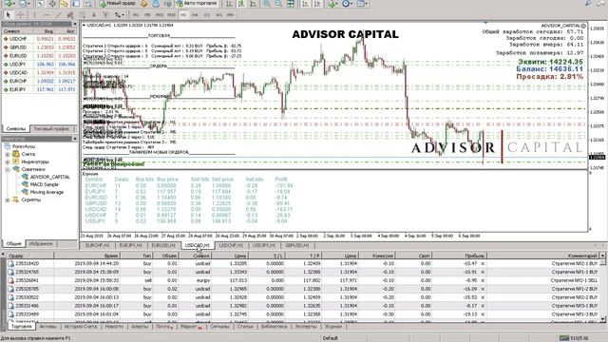
Task: Select the text 'A' drawing tool
Action: pos(94,15)
